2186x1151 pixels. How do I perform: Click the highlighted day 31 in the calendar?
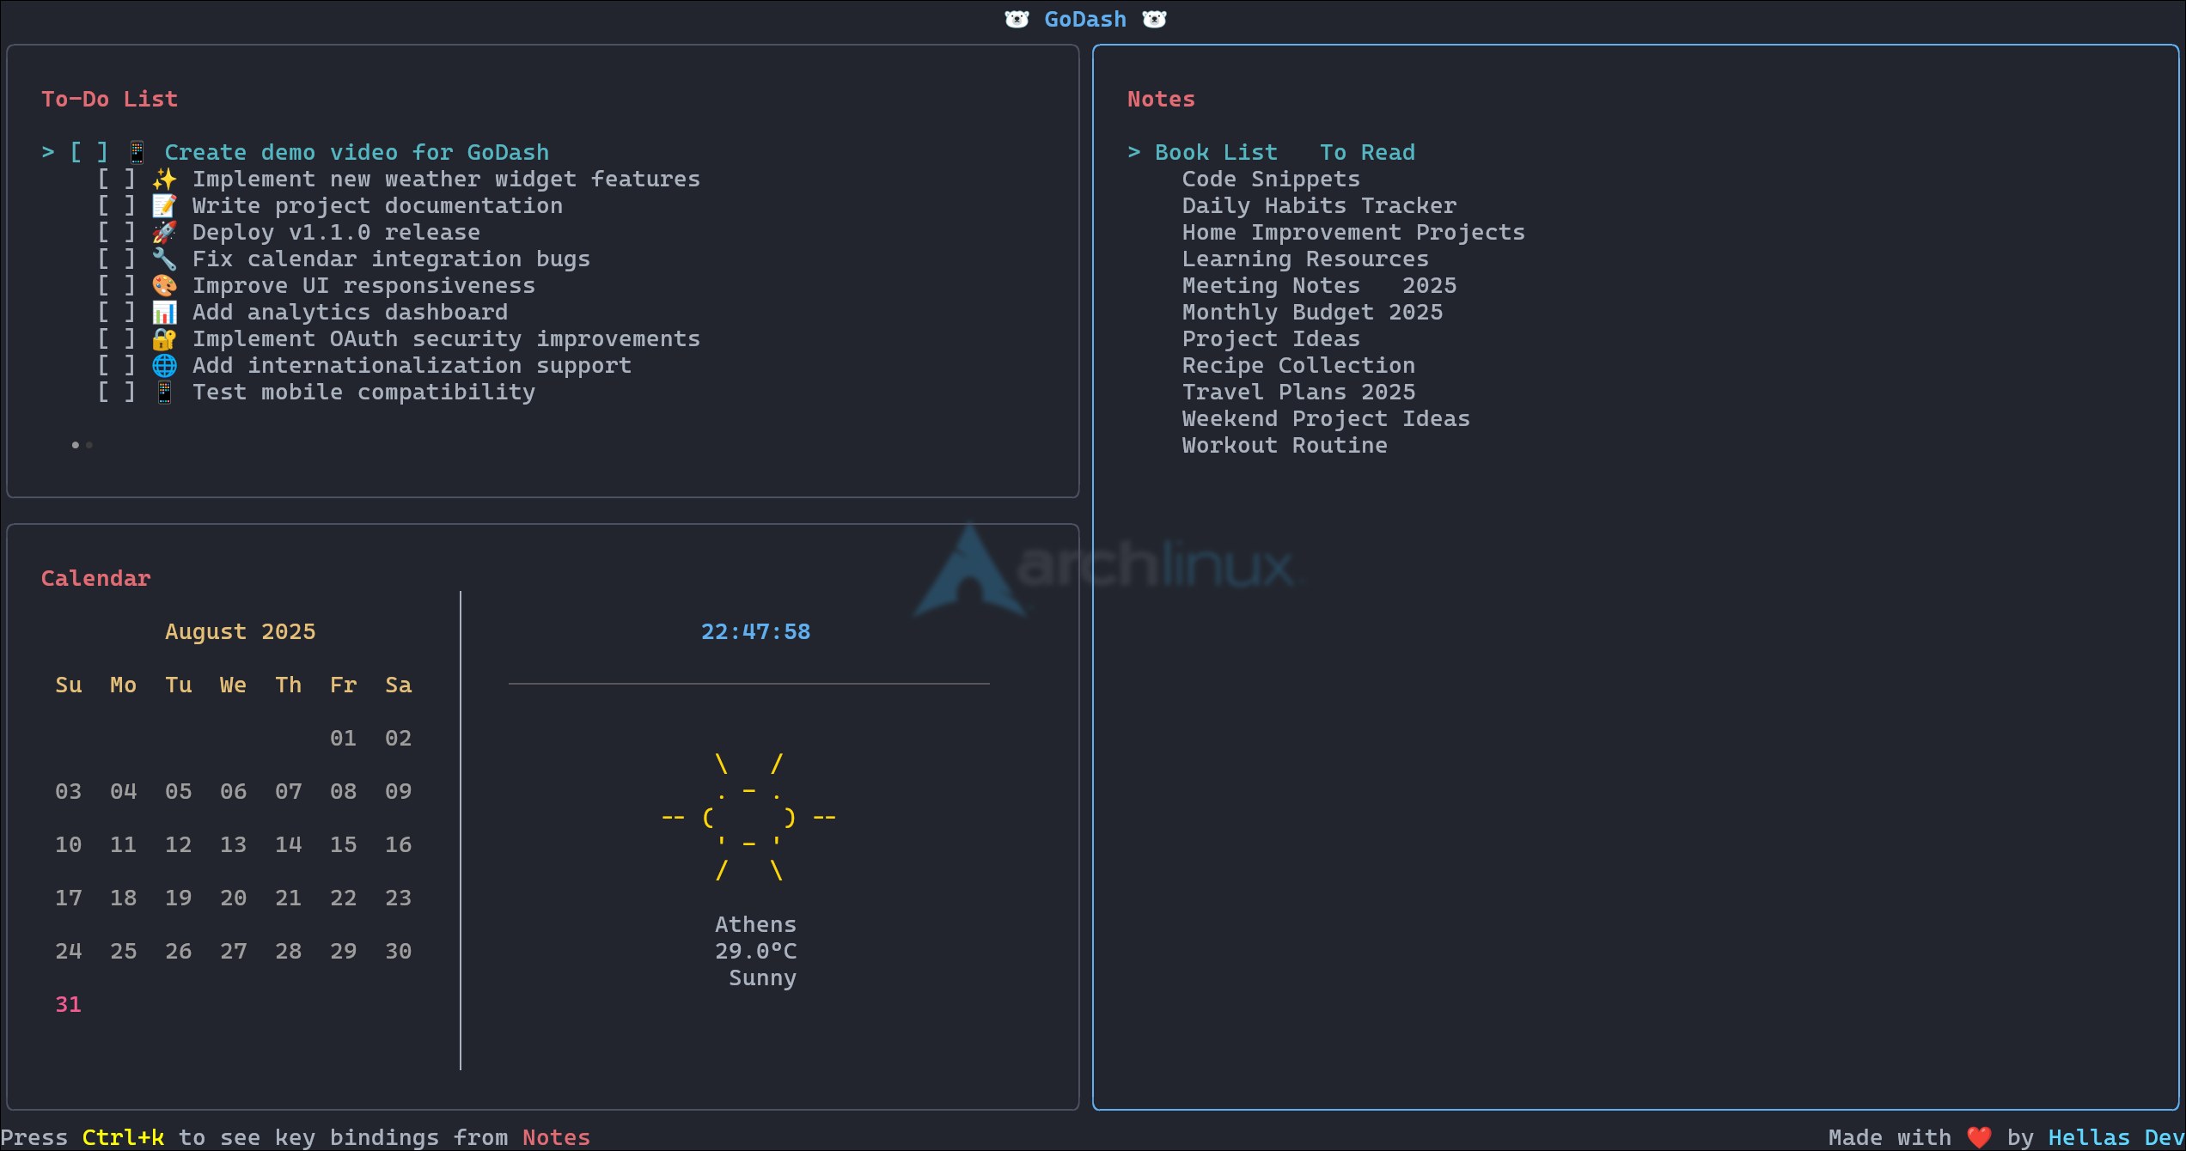68,1004
